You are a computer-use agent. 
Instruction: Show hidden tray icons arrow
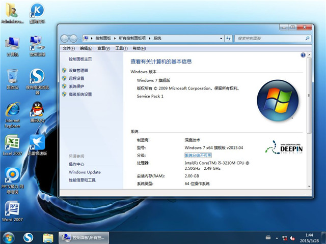pos(277,238)
